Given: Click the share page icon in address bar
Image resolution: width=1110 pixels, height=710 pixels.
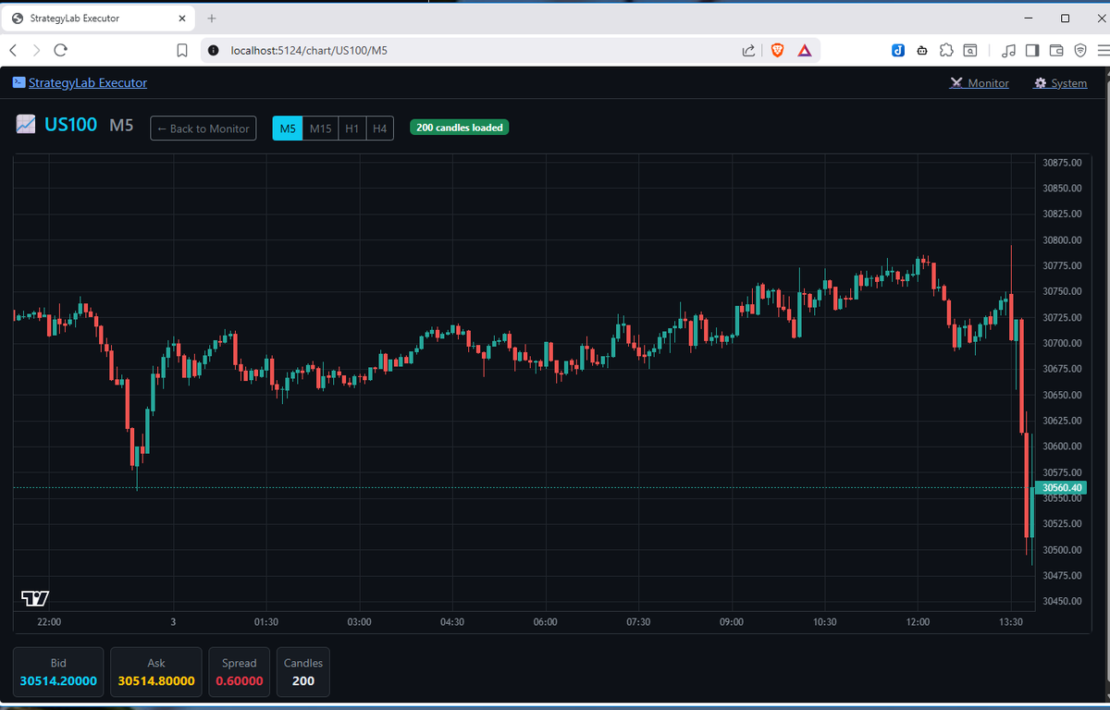Looking at the screenshot, I should click(x=748, y=50).
